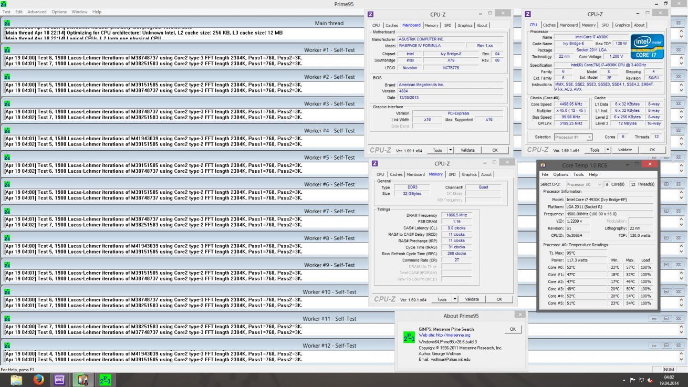Open Core Temp Tools menu

pos(578,174)
